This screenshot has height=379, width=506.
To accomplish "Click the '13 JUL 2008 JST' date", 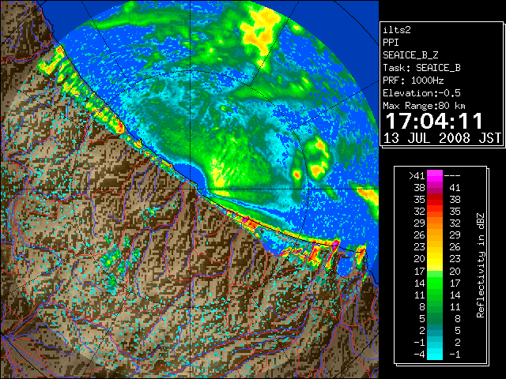I will click(442, 138).
